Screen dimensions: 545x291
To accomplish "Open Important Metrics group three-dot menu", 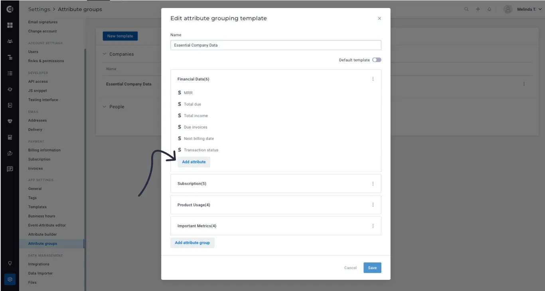I will tap(373, 226).
